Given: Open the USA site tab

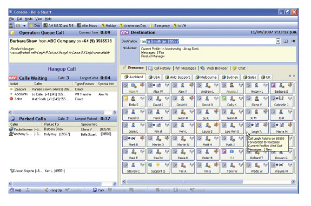Looking at the screenshot, I should click(154, 77).
